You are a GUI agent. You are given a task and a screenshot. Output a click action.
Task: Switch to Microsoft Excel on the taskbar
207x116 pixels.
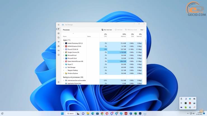coord(135,113)
